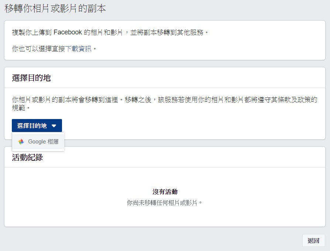This screenshot has width=330, height=251.
Task: Click the 規範 word on the second line
Action: click(18, 108)
